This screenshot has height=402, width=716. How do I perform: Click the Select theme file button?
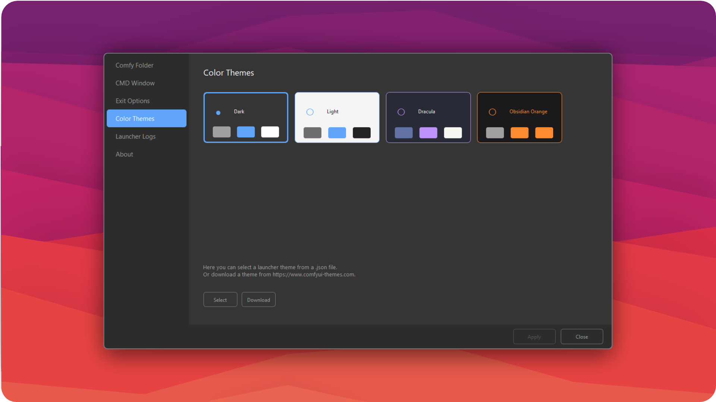pyautogui.click(x=220, y=300)
